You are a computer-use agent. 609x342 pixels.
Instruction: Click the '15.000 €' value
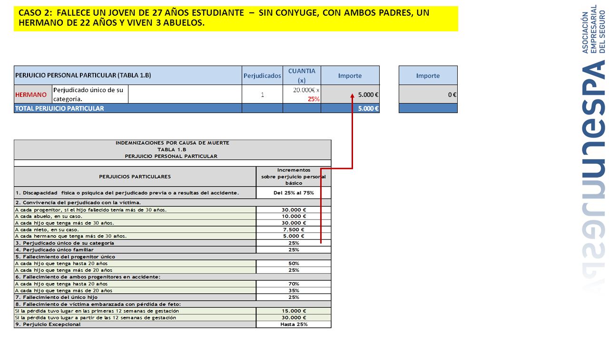point(294,311)
